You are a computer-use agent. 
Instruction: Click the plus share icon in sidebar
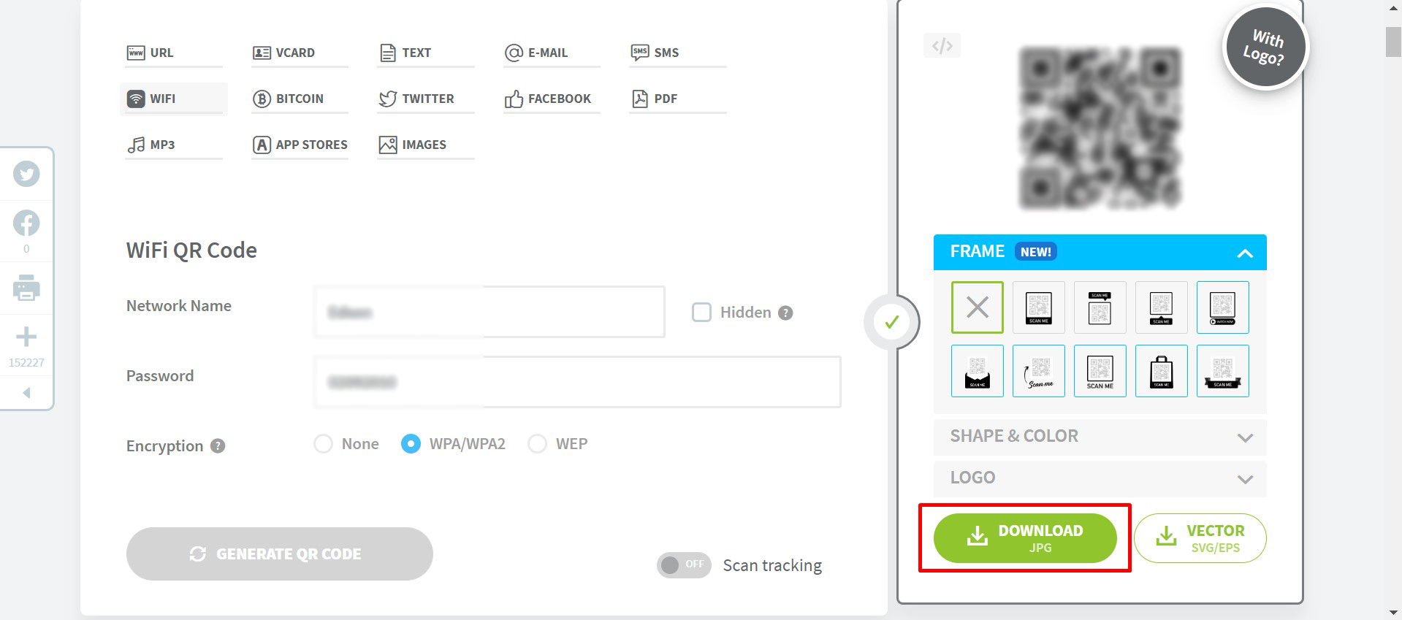pos(26,337)
